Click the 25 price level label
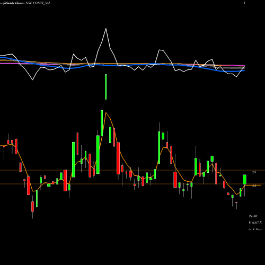The width and height of the screenshot is (265, 265). 254,172
